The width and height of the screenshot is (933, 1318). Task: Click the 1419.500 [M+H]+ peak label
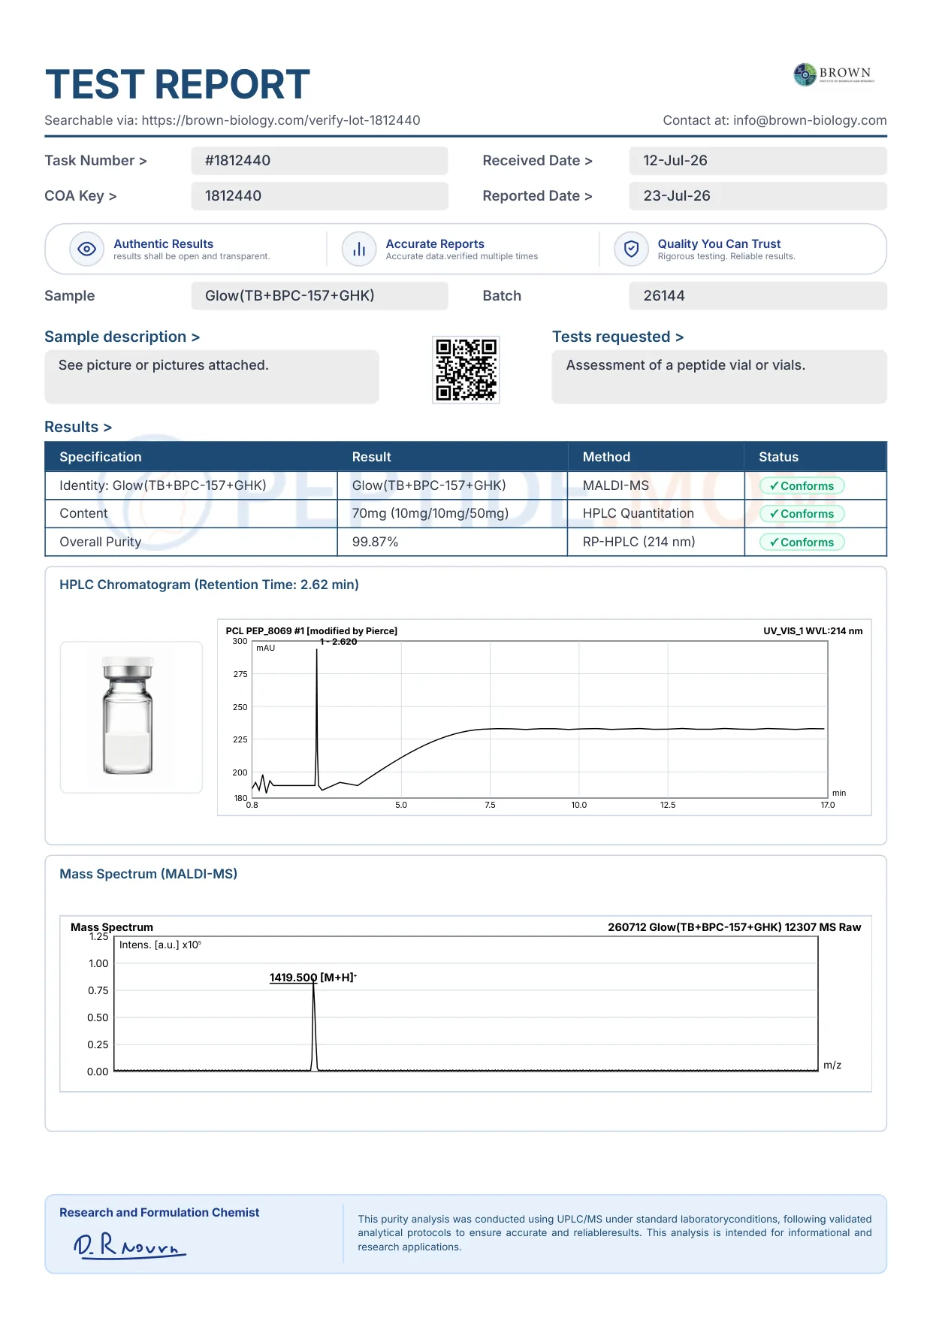coord(313,978)
